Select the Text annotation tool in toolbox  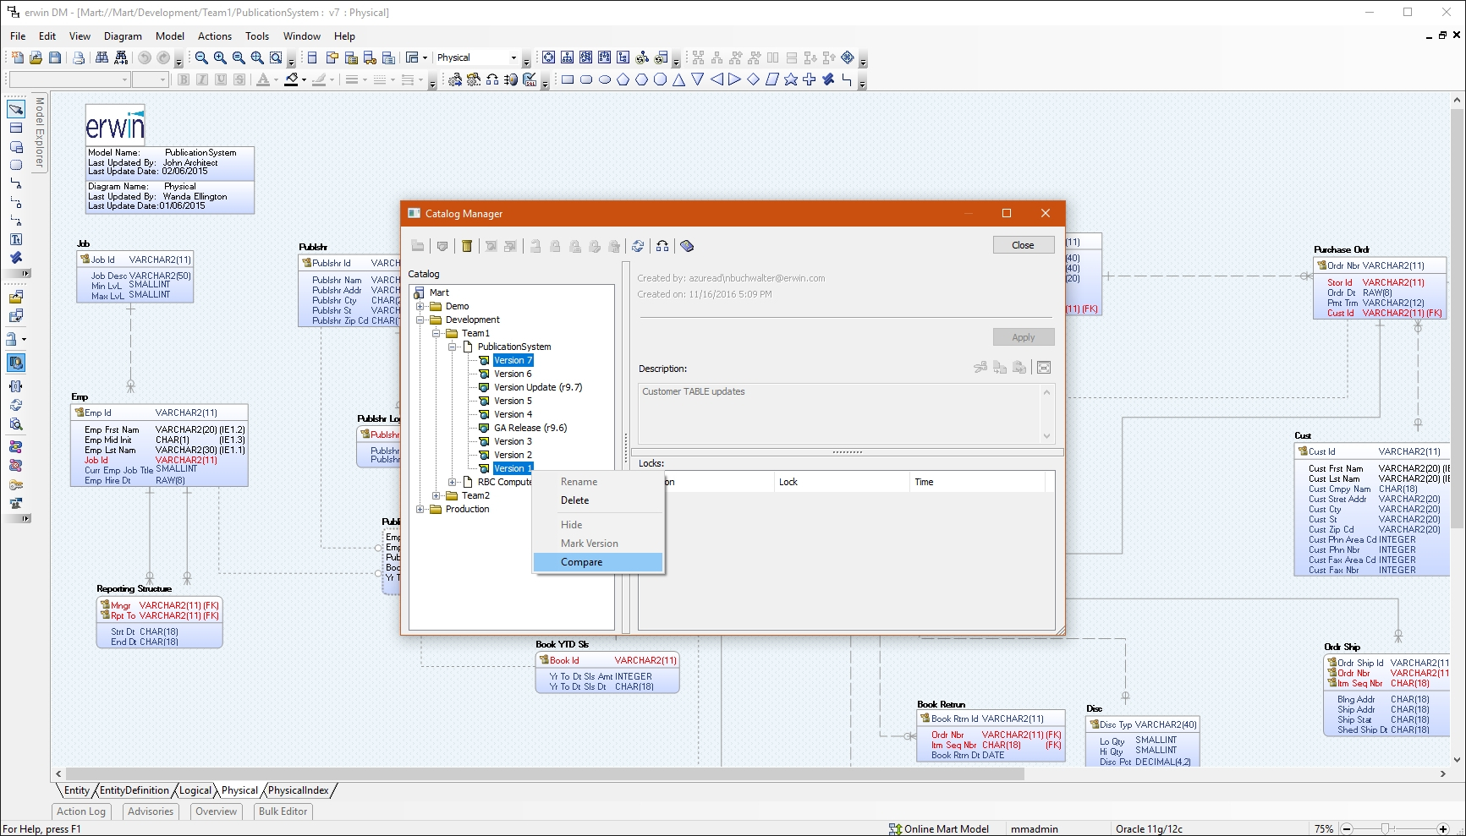tap(16, 240)
